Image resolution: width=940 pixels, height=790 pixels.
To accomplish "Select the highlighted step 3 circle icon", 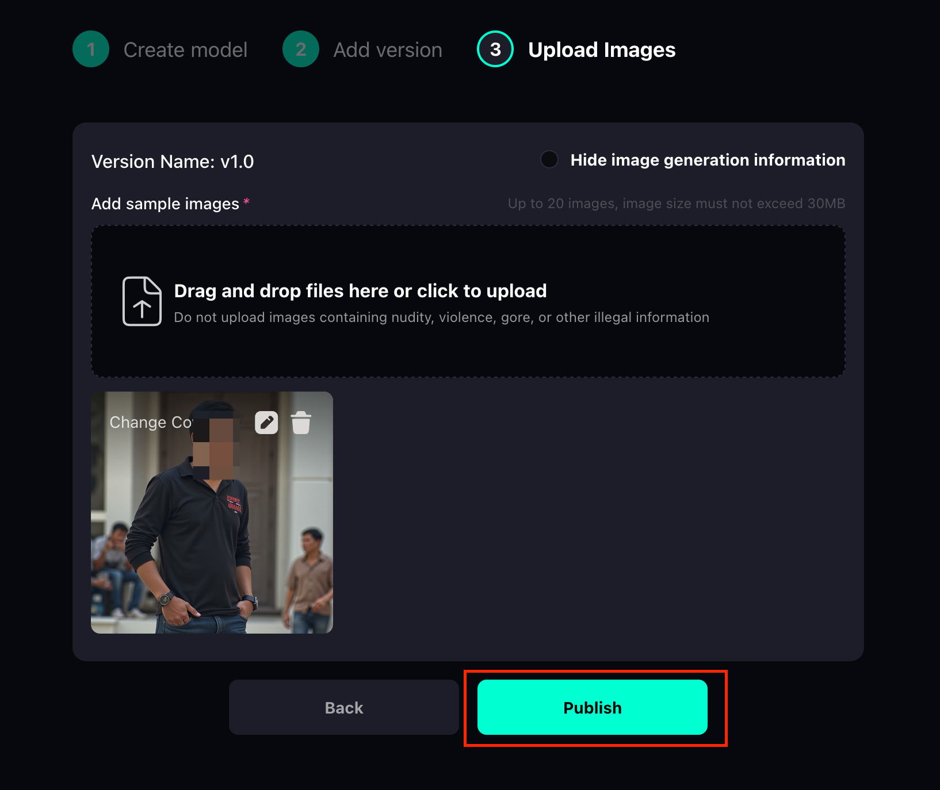I will click(x=494, y=49).
